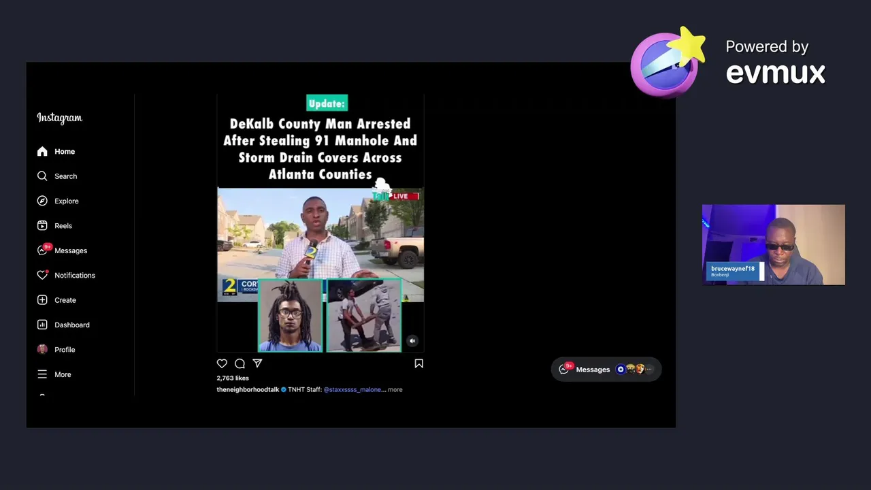Screen dimensions: 871x490
Task: Open theneighborhoodtalk account link
Action: tap(248, 390)
